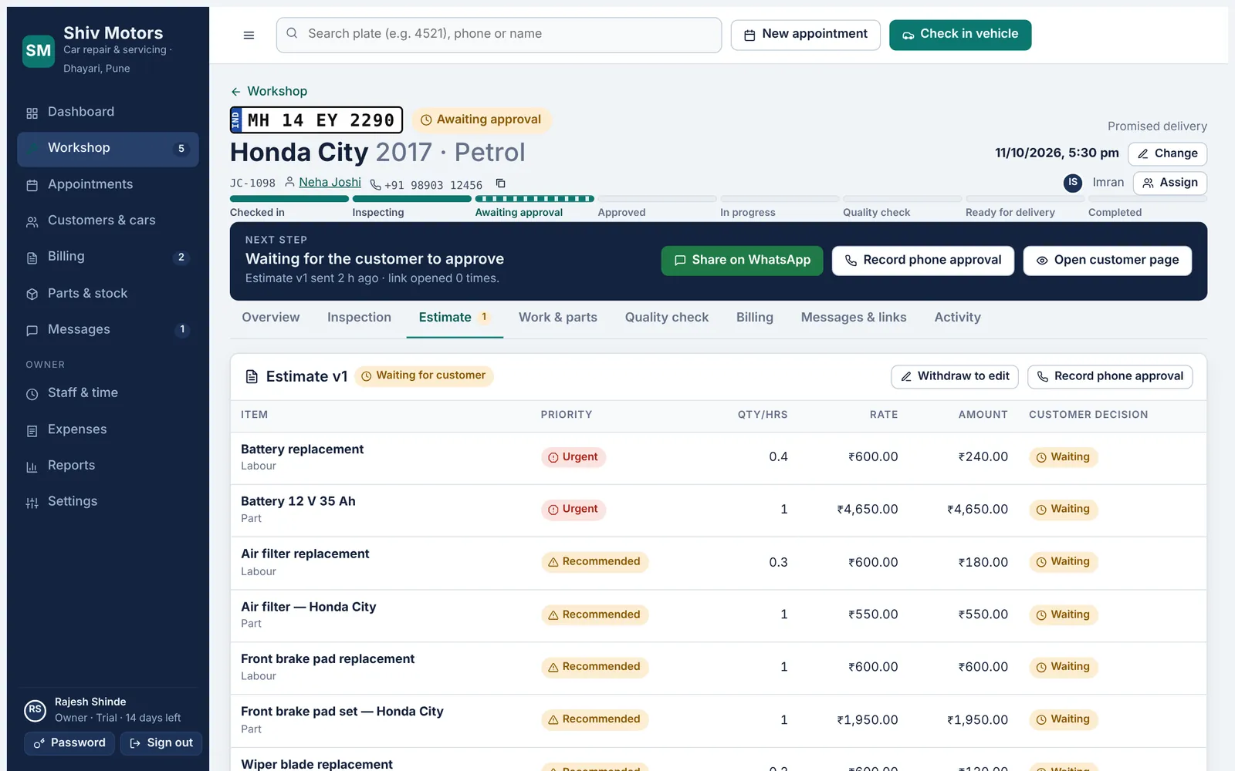Image resolution: width=1235 pixels, height=771 pixels.
Task: Open customer page from banner
Action: pos(1107,261)
